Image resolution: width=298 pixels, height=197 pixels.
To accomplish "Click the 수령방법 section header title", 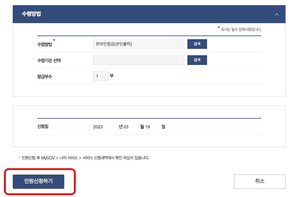I will click(31, 14).
